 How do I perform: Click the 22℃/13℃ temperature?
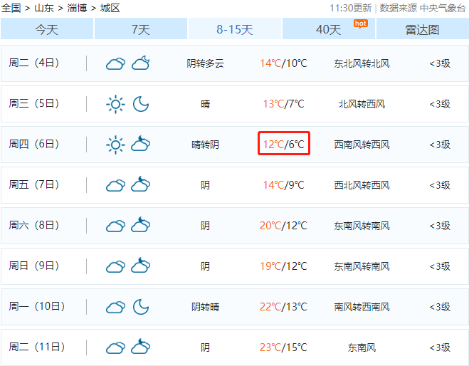click(x=283, y=307)
